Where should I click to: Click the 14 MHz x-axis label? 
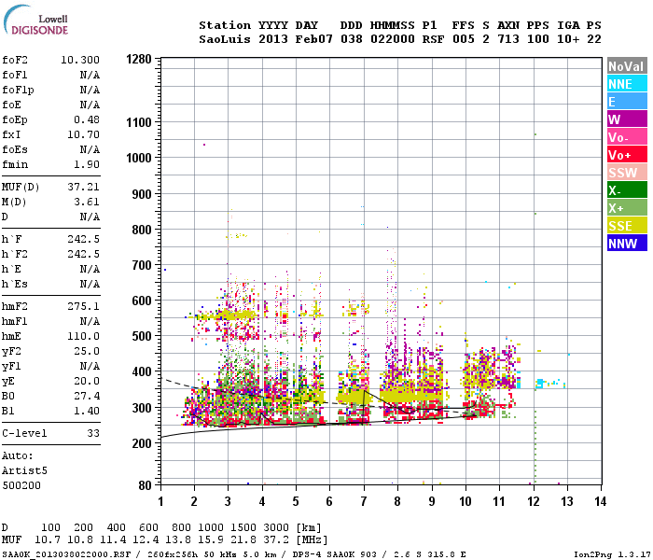pyautogui.click(x=600, y=501)
